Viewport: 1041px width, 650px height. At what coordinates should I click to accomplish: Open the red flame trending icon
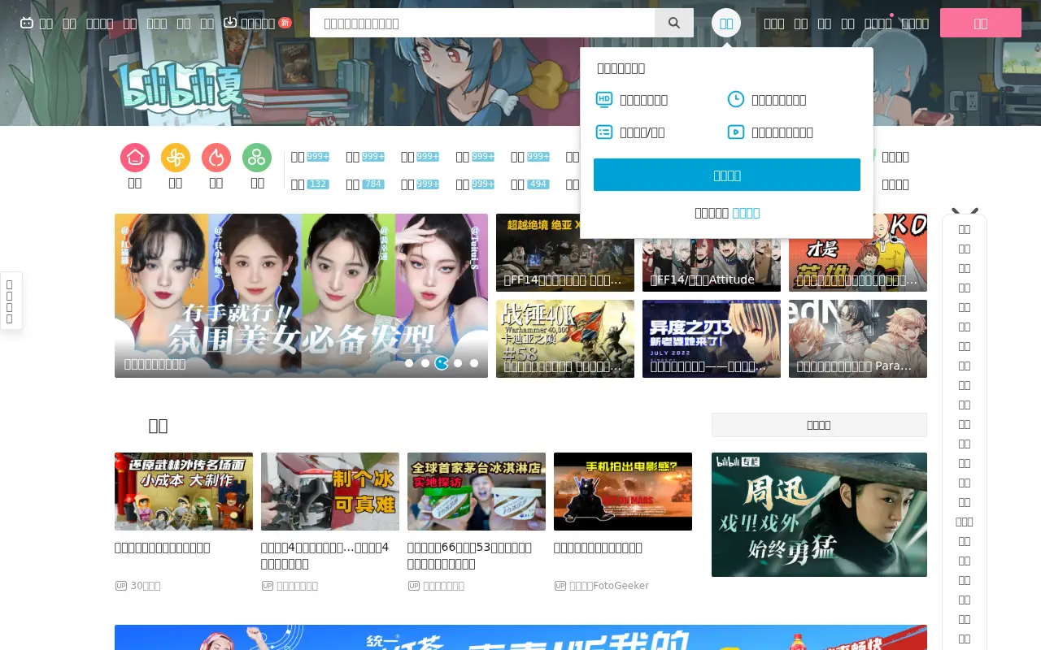(x=216, y=158)
